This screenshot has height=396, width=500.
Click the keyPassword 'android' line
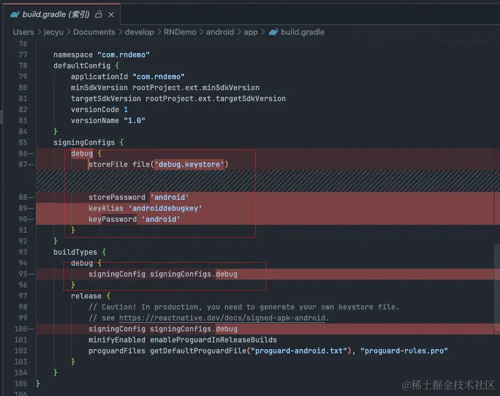(x=134, y=219)
